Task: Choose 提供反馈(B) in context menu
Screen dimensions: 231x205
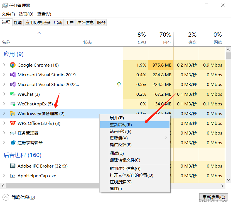Action: (x=135, y=145)
